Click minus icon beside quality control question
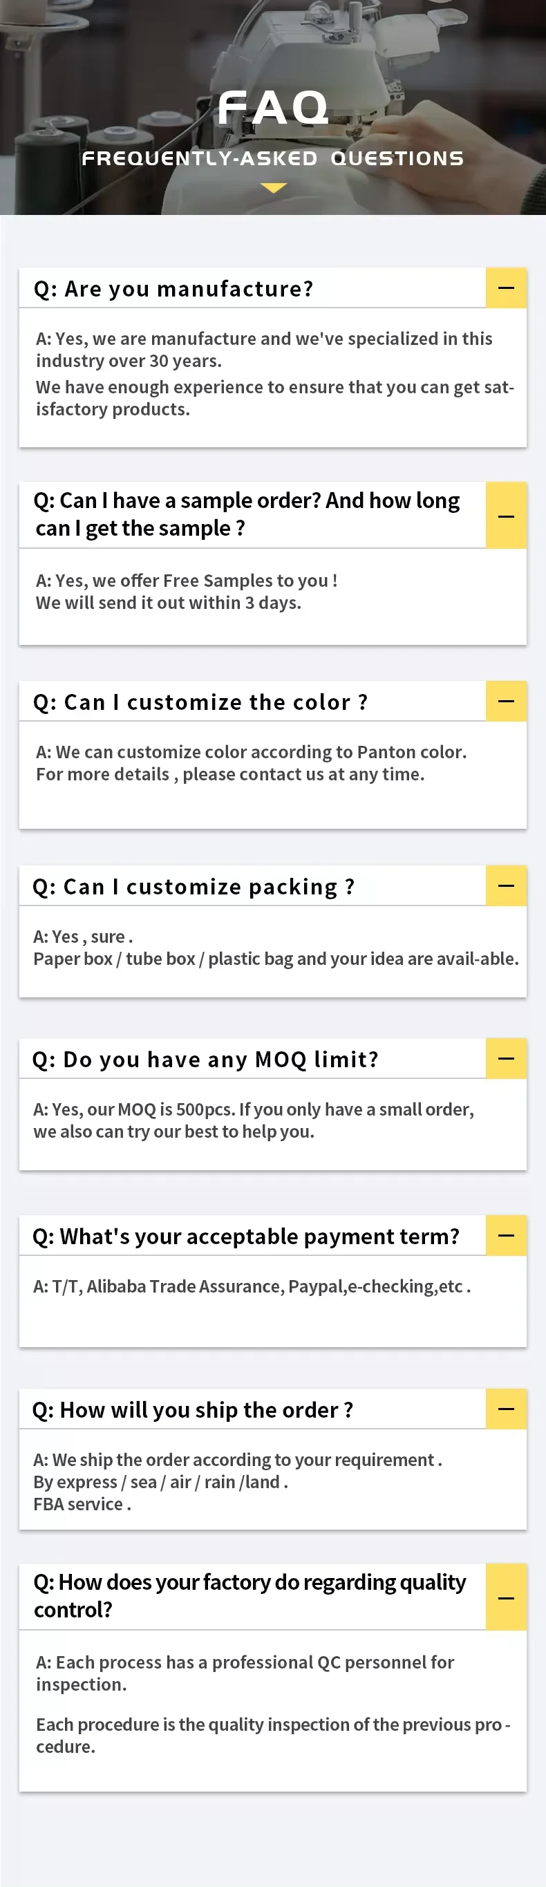This screenshot has height=1887, width=546. 506,1597
